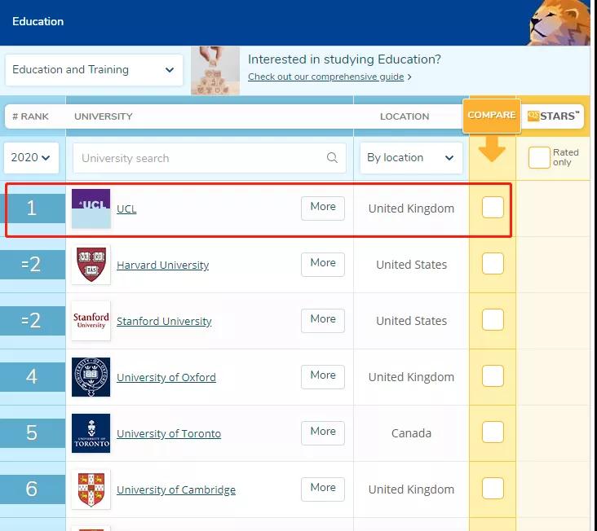Click United Kingdom location for University of Oxford
This screenshot has height=531, width=597.
pyautogui.click(x=411, y=377)
